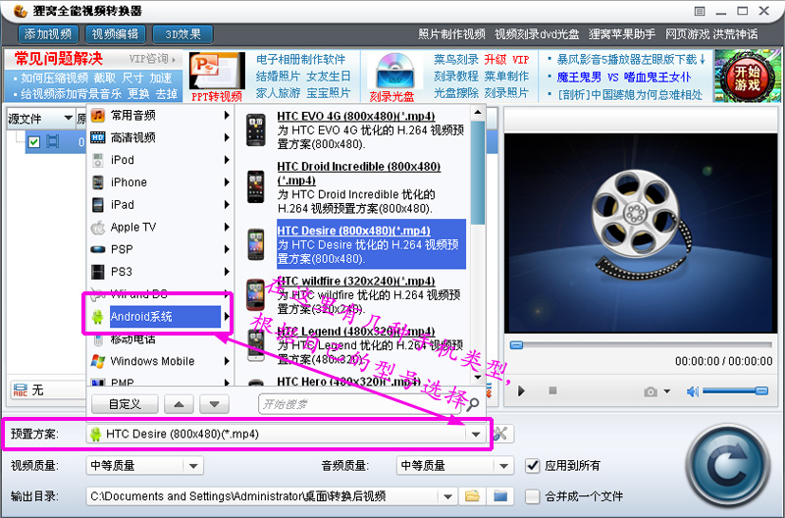
Task: Open output directory with blue folder icon
Action: pyautogui.click(x=500, y=496)
